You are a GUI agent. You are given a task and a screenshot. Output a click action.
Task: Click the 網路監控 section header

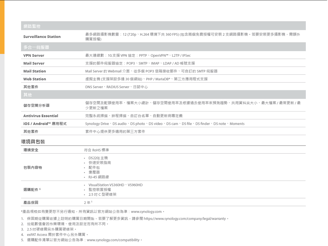[x=32, y=26]
